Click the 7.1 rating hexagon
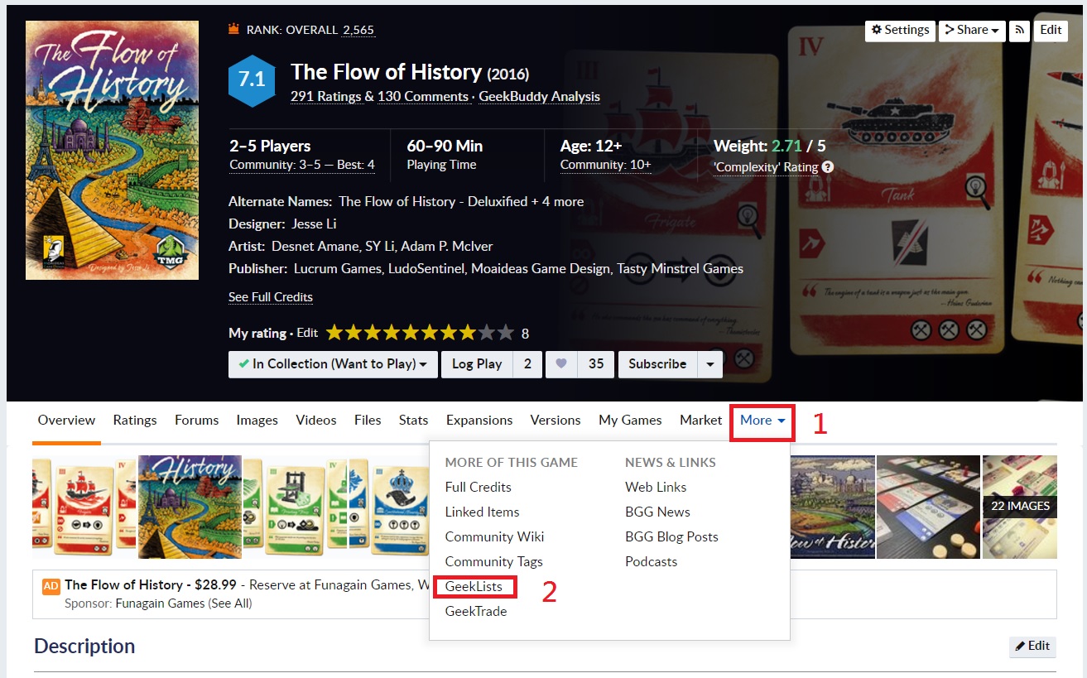Image resolution: width=1087 pixels, height=678 pixels. [x=252, y=79]
